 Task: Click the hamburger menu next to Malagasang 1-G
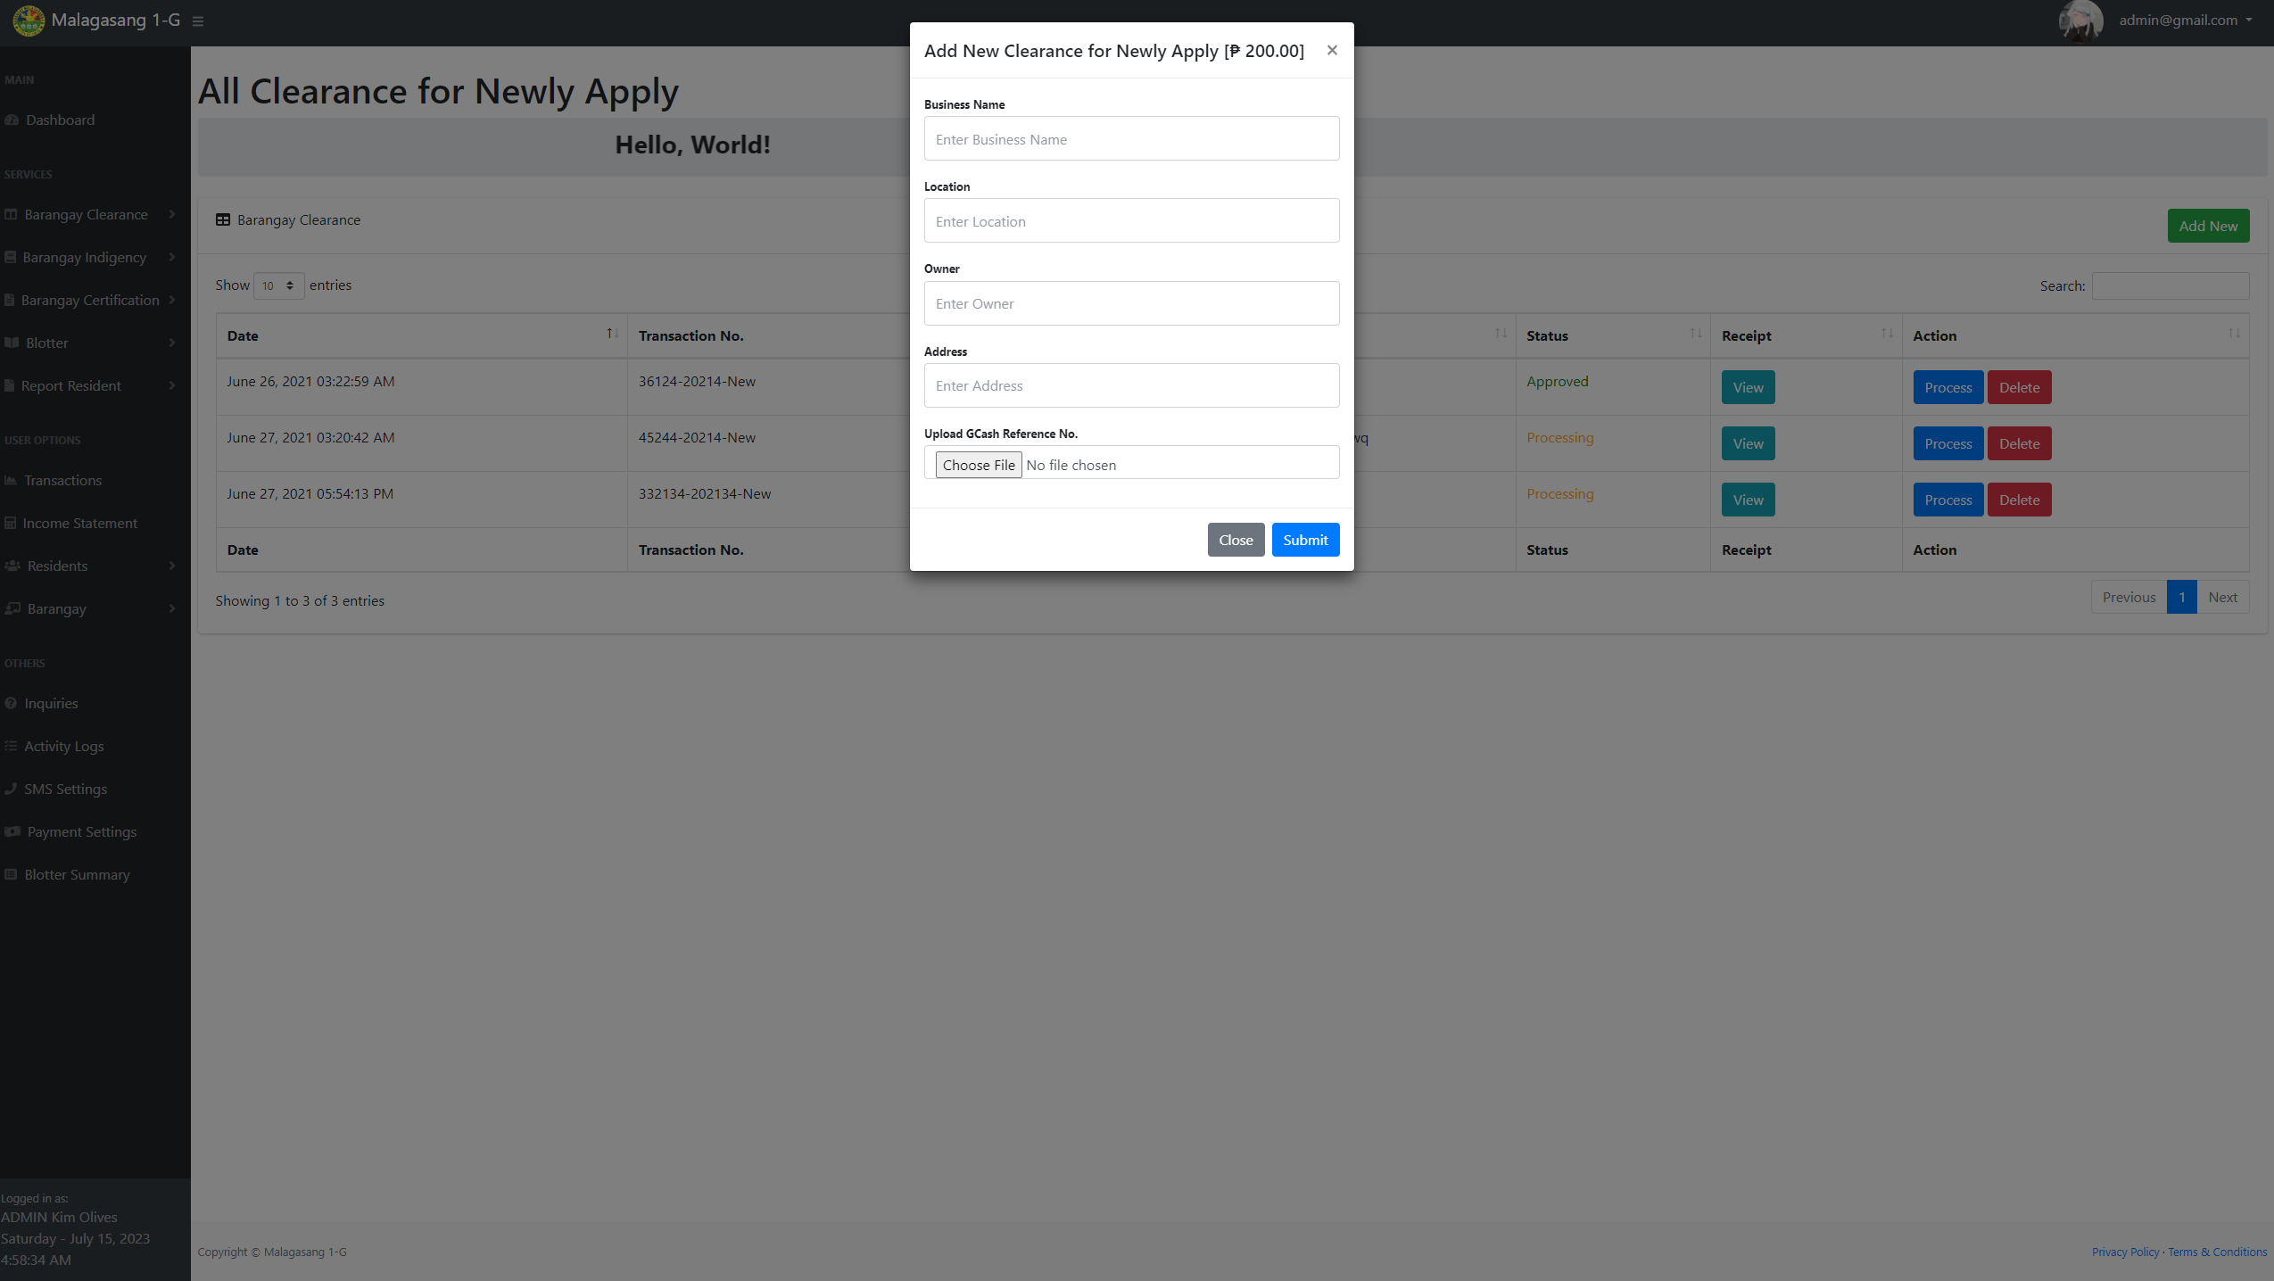pos(197,21)
